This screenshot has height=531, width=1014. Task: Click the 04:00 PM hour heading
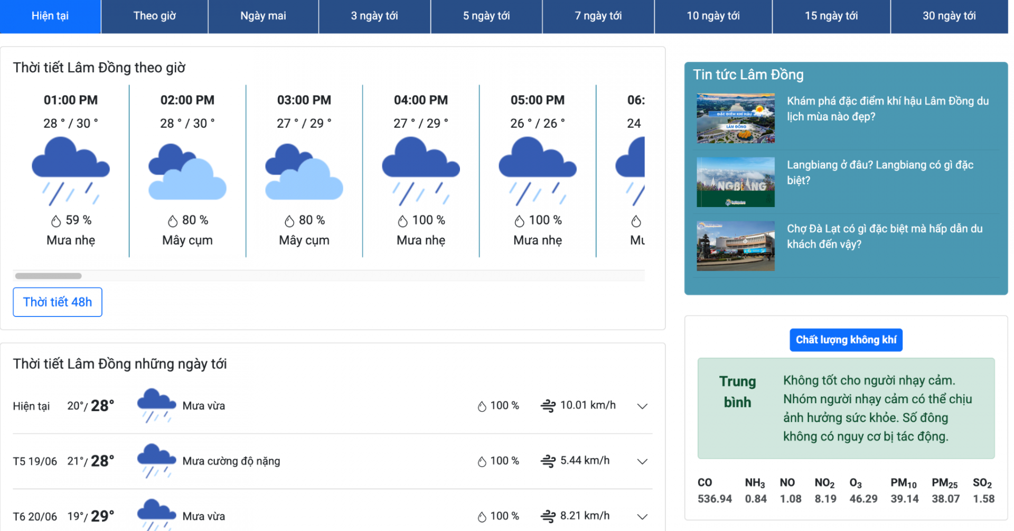pos(421,100)
